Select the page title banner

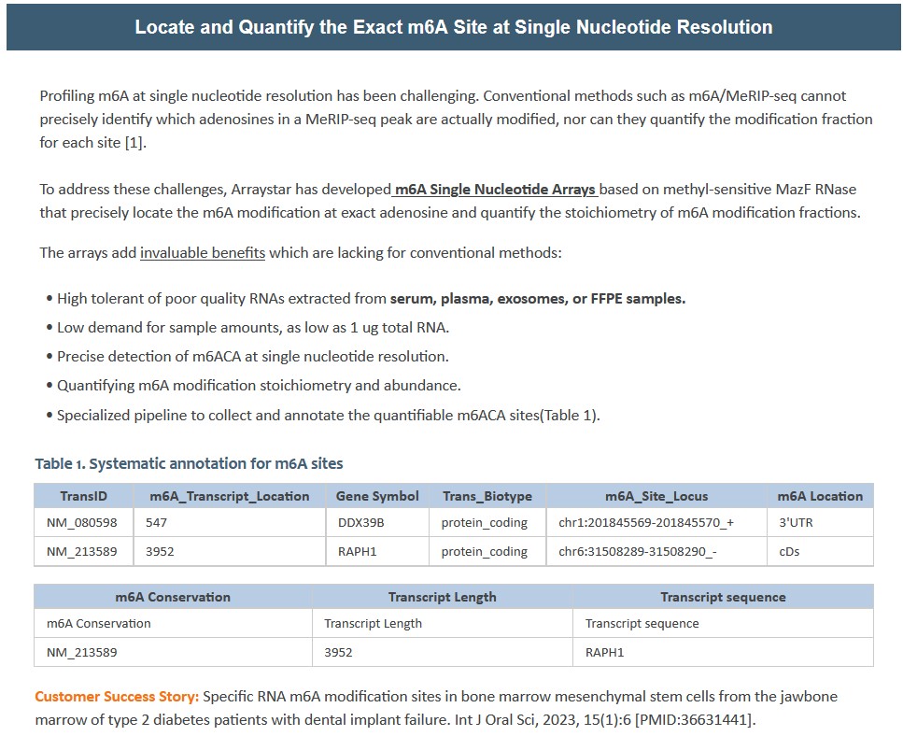pos(451,27)
